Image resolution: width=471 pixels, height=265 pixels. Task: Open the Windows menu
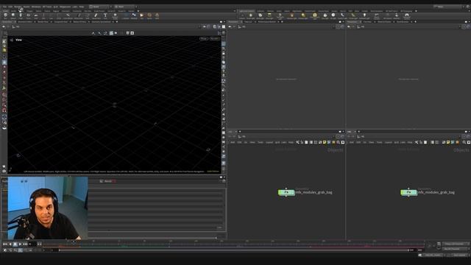(36, 7)
